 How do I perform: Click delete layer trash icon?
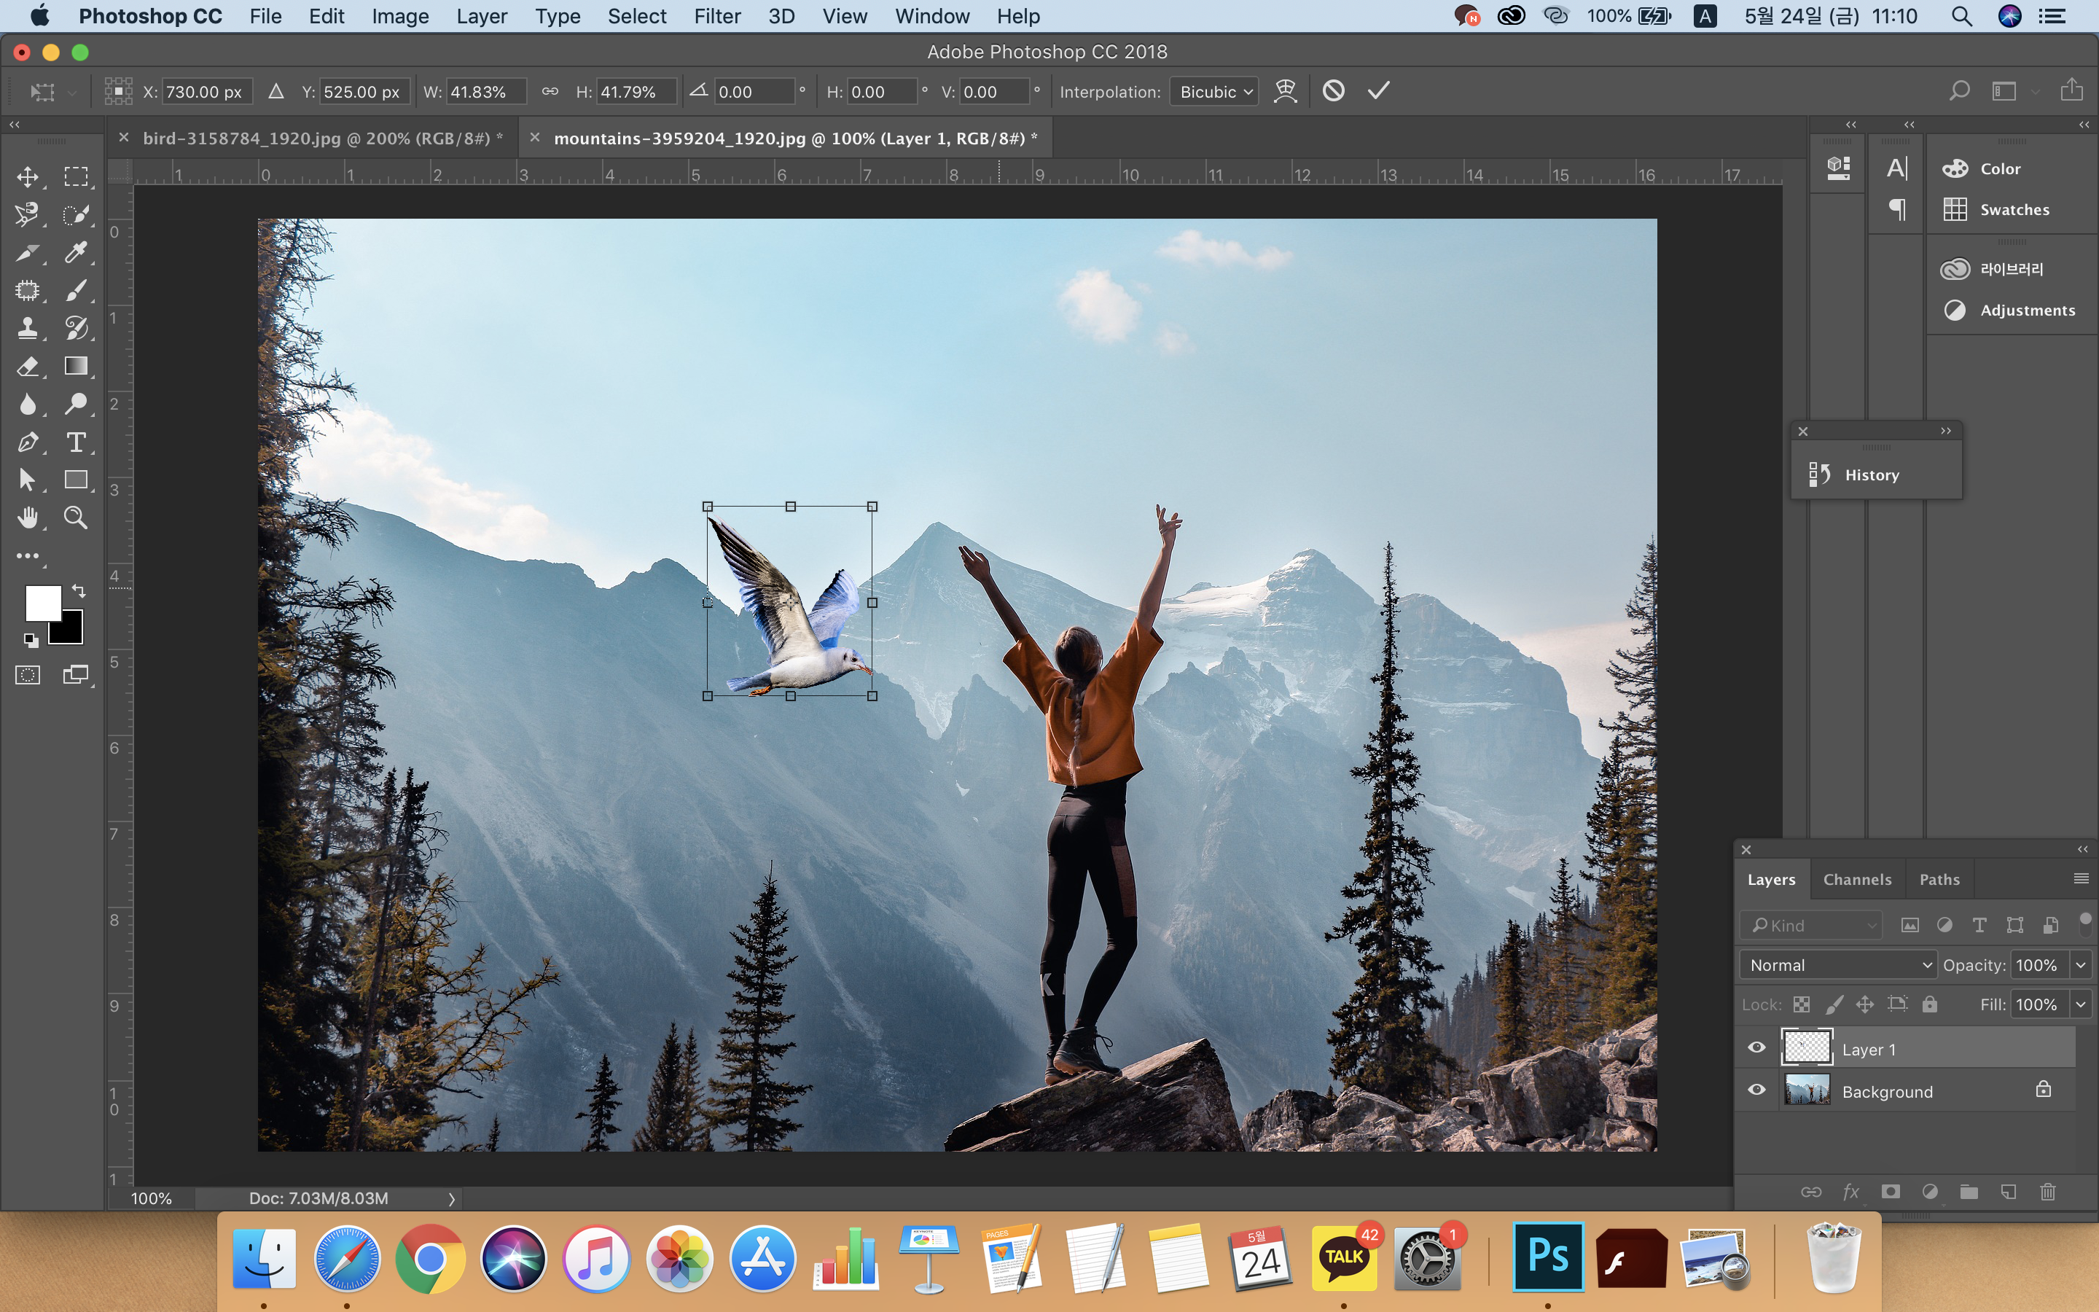pos(2048,1192)
